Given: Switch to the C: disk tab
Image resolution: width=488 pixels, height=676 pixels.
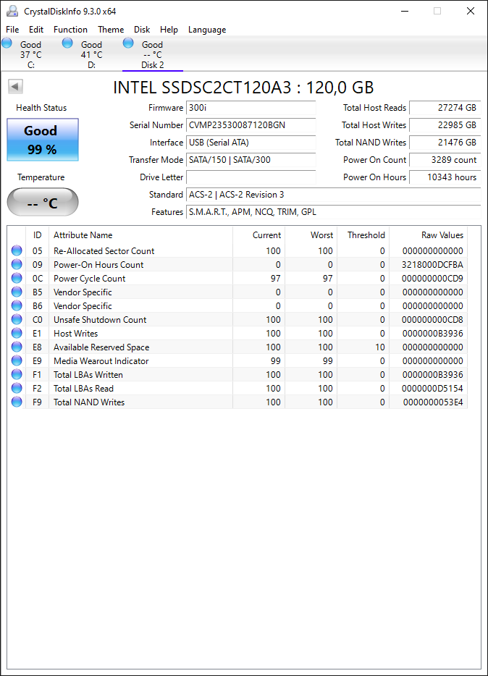Looking at the screenshot, I should pos(30,54).
